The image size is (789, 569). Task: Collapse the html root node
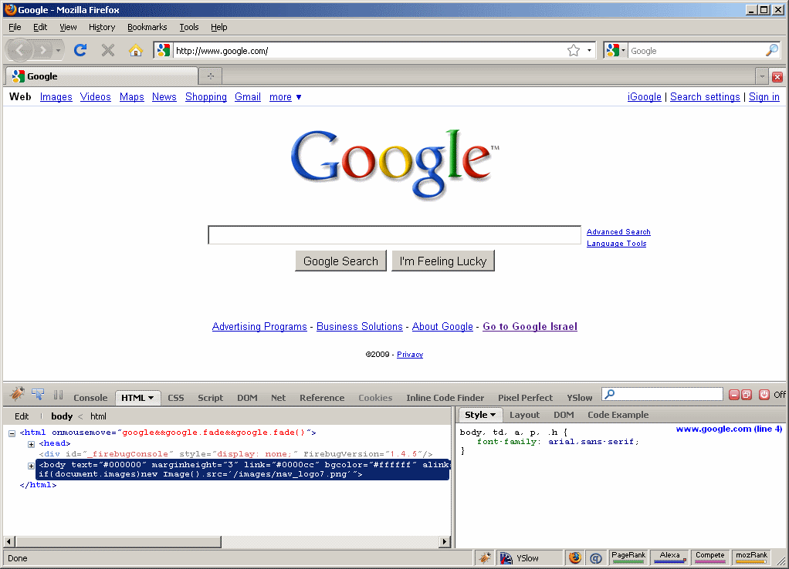click(12, 433)
